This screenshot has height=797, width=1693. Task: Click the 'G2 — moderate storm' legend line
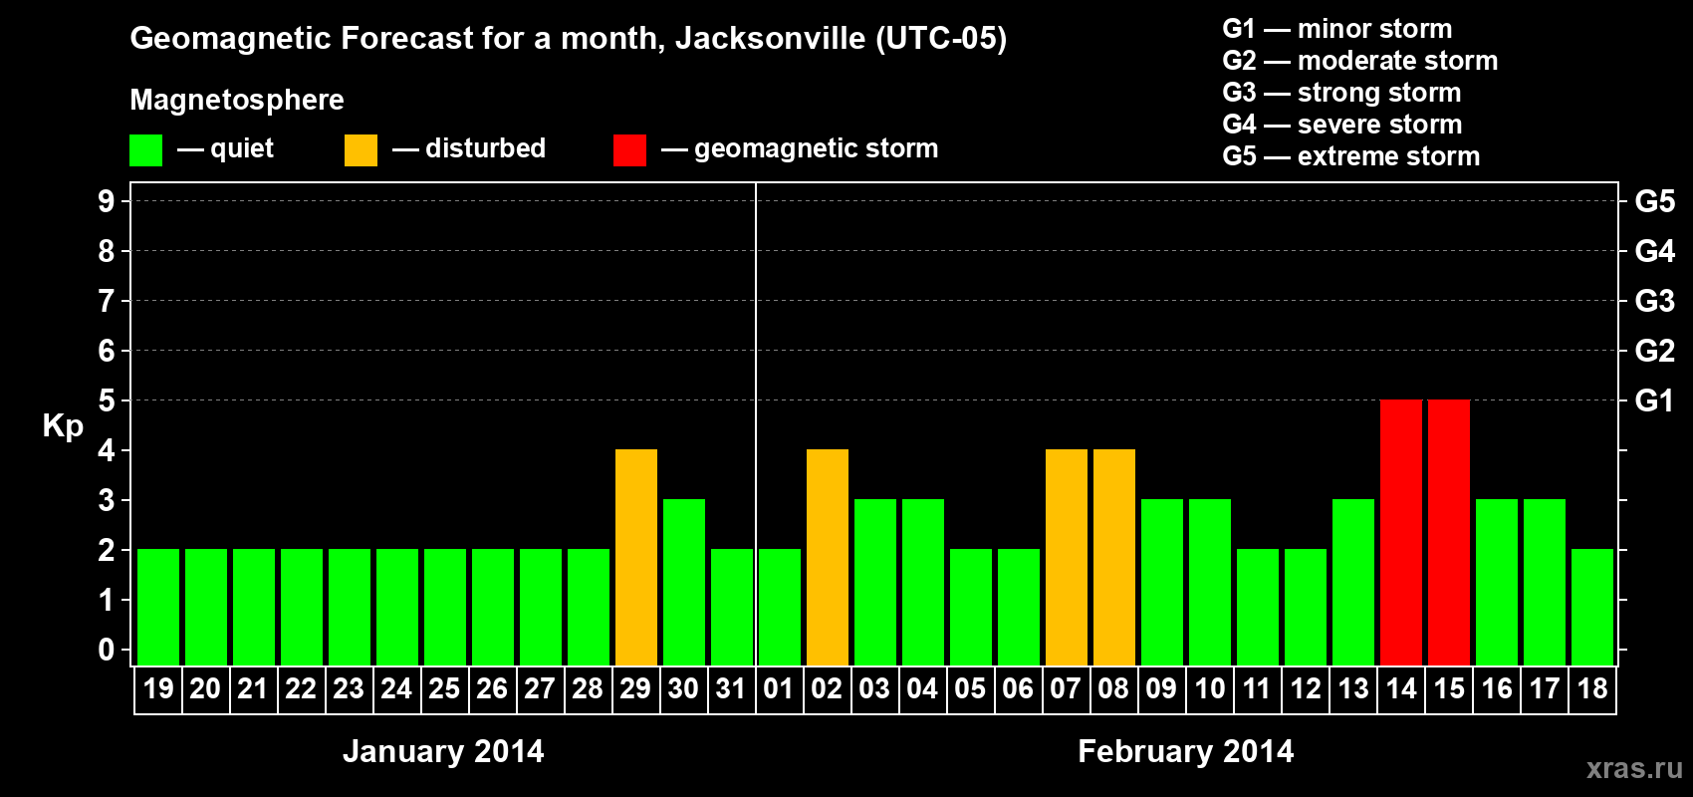[1360, 61]
